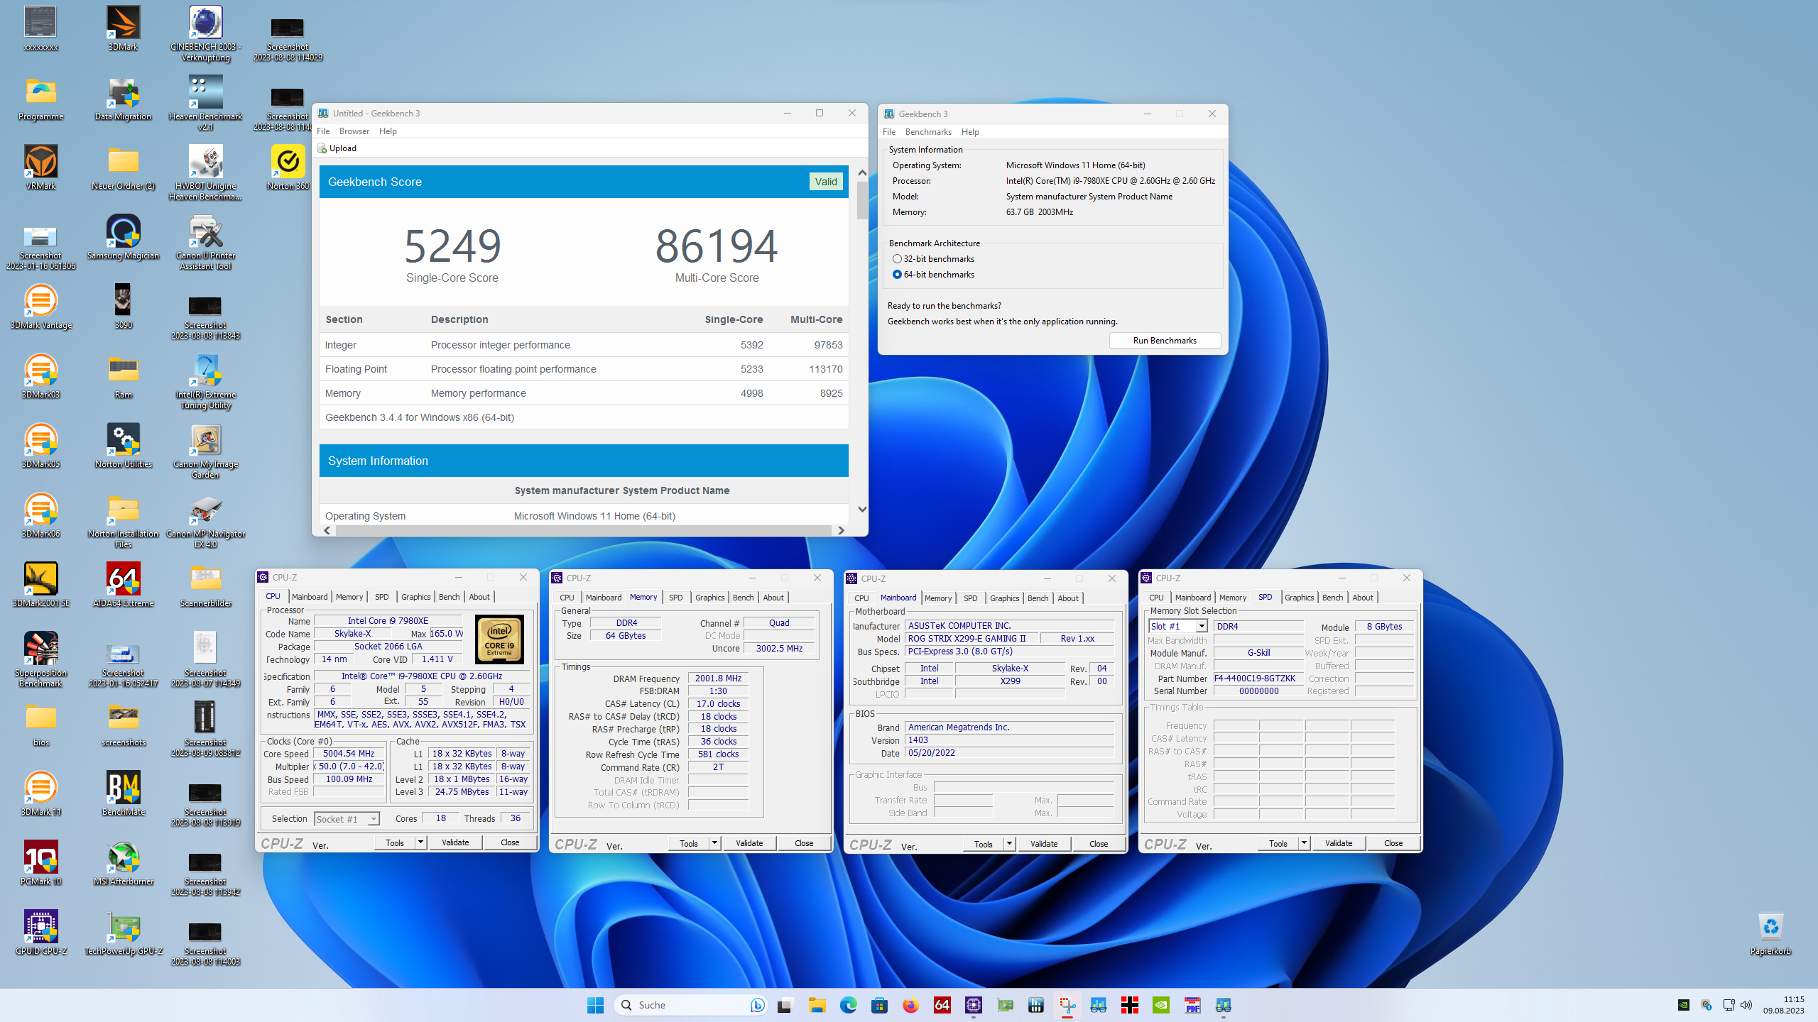Select Heaven Benchmark v2.1 desktop icon
Viewport: 1818px width, 1022px height.
(x=205, y=103)
